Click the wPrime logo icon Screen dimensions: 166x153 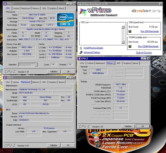[83, 12]
